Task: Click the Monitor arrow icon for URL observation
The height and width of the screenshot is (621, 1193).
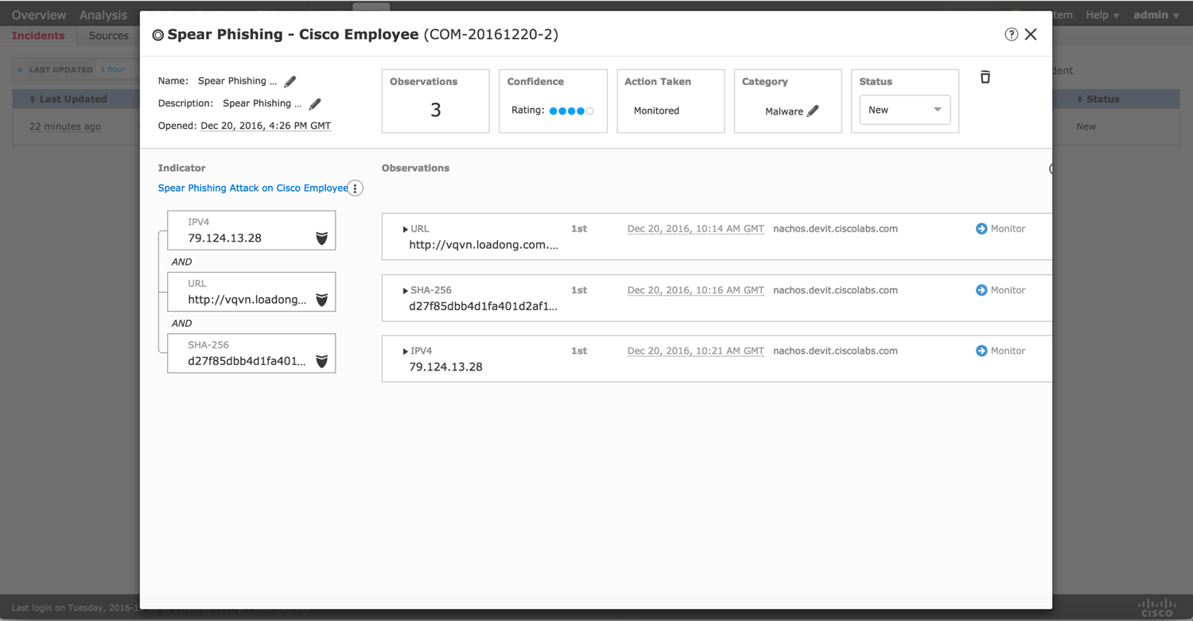Action: tap(981, 229)
